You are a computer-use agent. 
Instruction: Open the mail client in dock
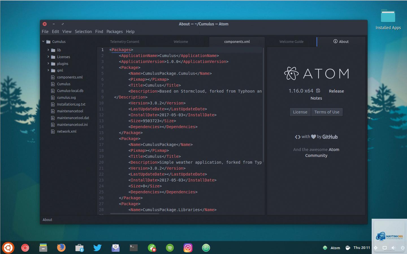115,248
